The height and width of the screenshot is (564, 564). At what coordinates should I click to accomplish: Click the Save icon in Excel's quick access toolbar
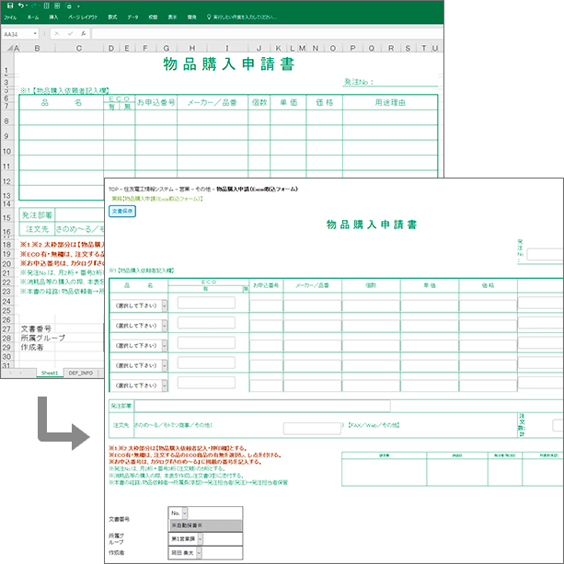pyautogui.click(x=10, y=6)
